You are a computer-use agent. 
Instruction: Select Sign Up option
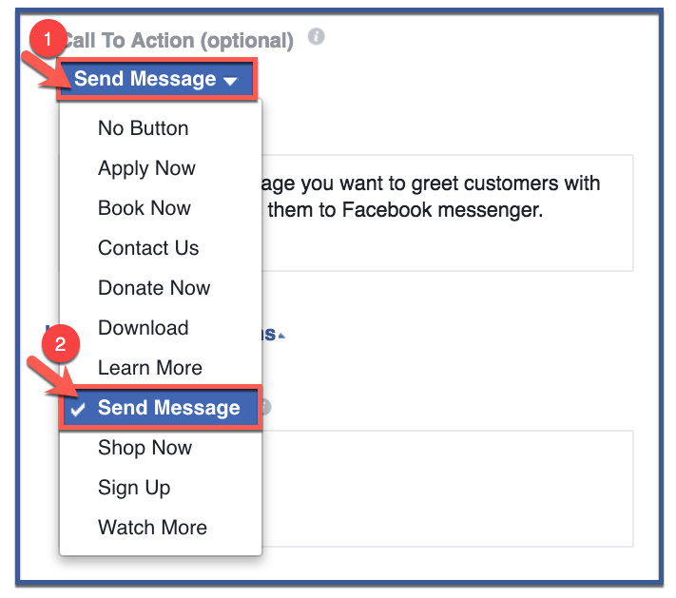pos(134,488)
